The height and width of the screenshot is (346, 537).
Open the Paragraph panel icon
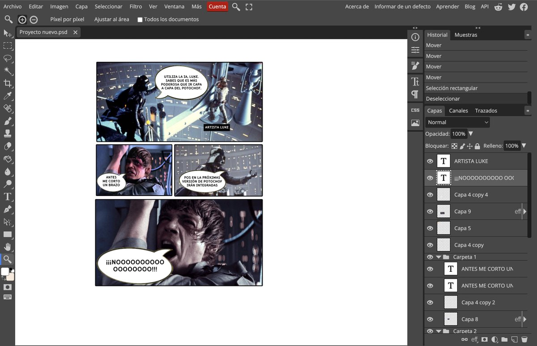(415, 94)
